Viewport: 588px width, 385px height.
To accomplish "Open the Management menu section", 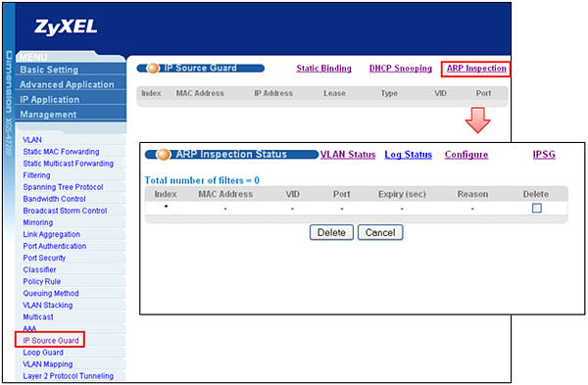I will point(48,115).
